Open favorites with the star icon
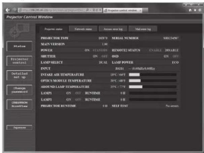The width and height of the screenshot is (204, 153). (x=195, y=10)
